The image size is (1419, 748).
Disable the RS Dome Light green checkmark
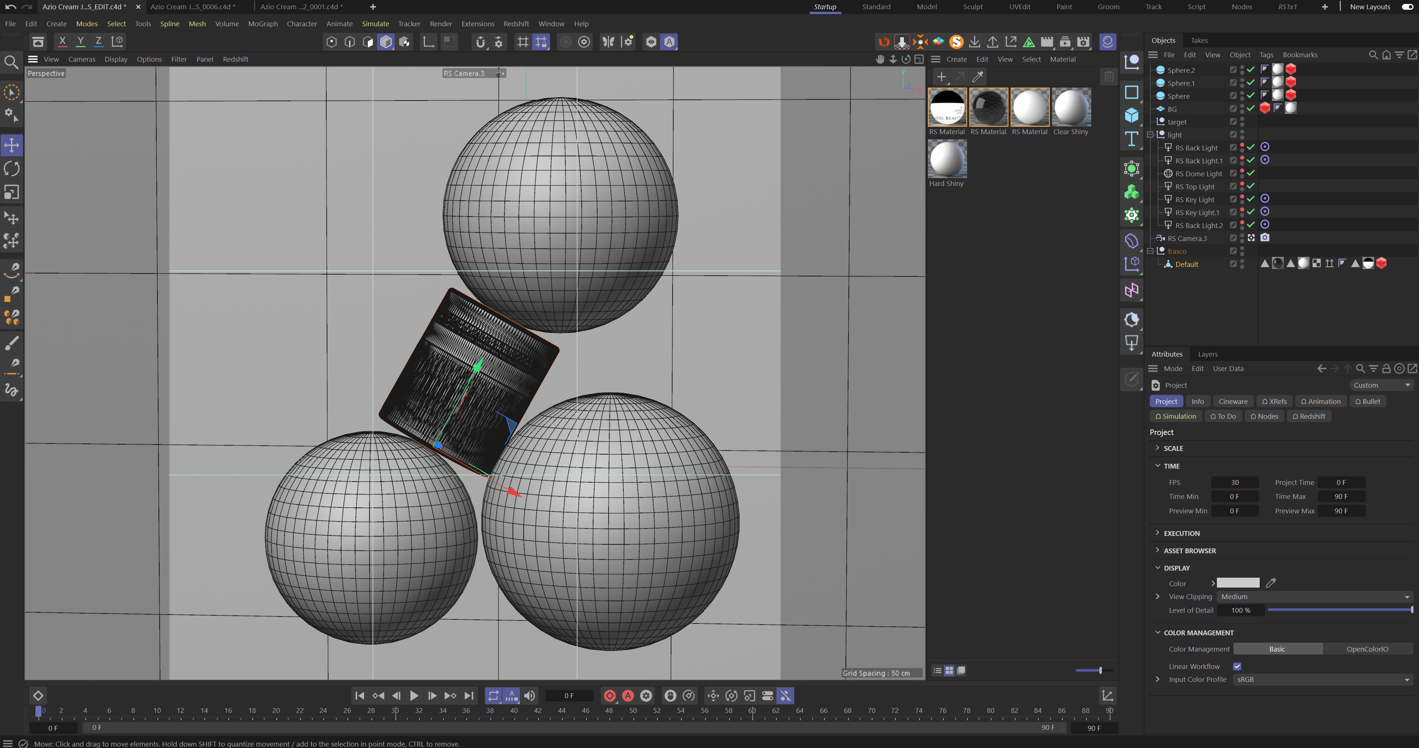coord(1250,173)
